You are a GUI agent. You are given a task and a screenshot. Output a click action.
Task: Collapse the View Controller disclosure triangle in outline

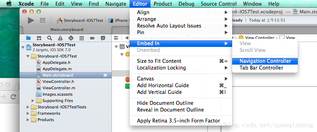(x=122, y=54)
